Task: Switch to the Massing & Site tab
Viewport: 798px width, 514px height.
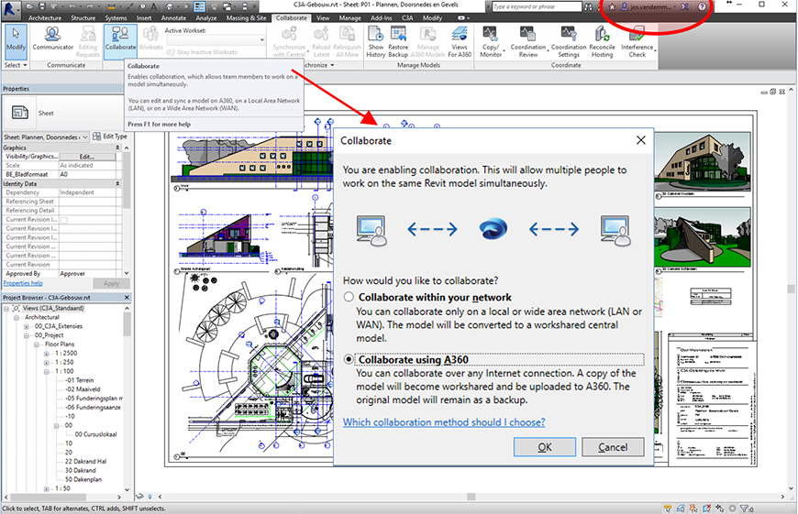Action: pyautogui.click(x=247, y=17)
